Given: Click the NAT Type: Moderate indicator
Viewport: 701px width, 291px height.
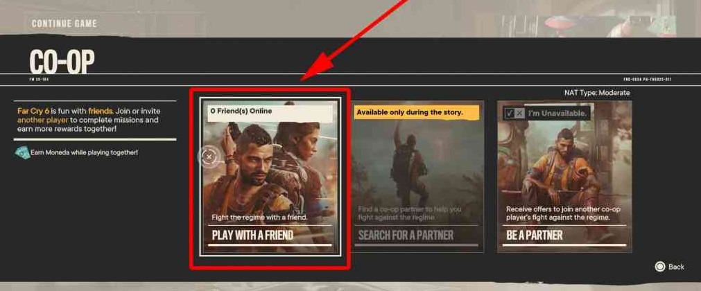Looking at the screenshot, I should click(x=597, y=93).
